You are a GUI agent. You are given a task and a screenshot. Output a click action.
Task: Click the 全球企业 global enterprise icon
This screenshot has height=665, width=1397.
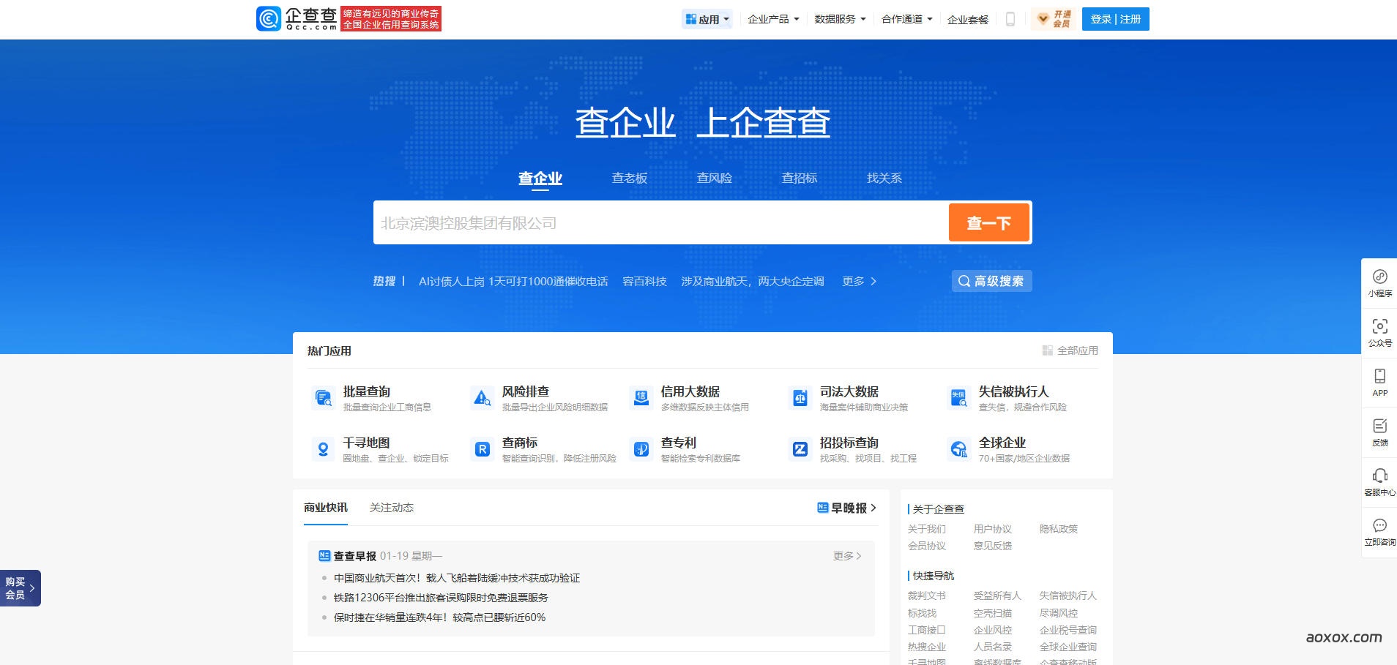(959, 448)
